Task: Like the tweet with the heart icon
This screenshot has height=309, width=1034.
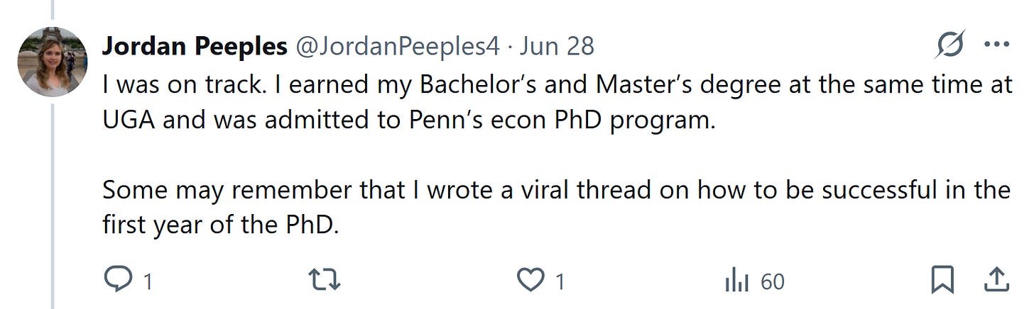Action: pos(529,281)
